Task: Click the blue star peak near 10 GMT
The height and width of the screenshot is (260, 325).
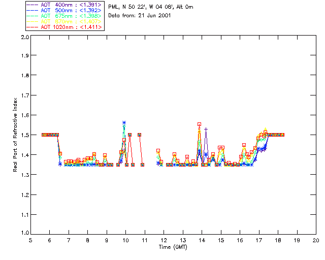Action: [124, 123]
